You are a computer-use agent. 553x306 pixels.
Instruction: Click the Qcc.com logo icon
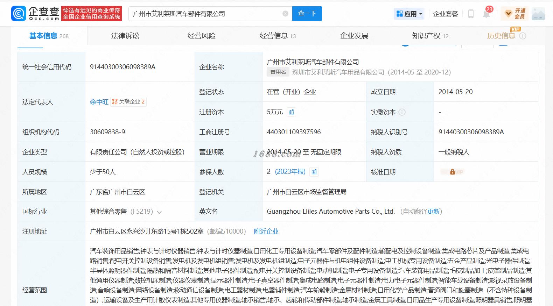point(19,14)
